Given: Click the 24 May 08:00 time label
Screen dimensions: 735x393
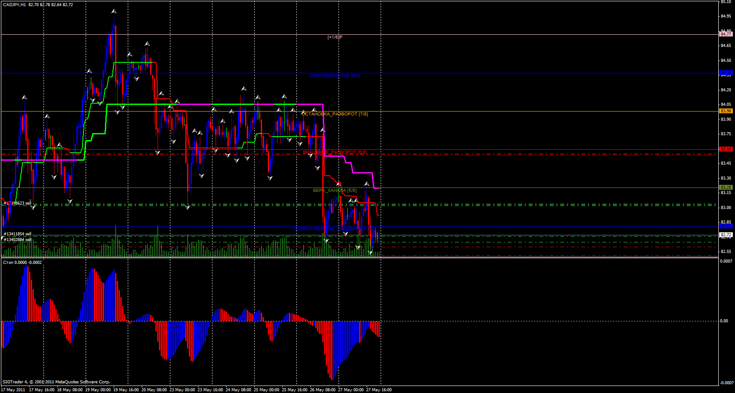Looking at the screenshot, I should click(x=238, y=390).
